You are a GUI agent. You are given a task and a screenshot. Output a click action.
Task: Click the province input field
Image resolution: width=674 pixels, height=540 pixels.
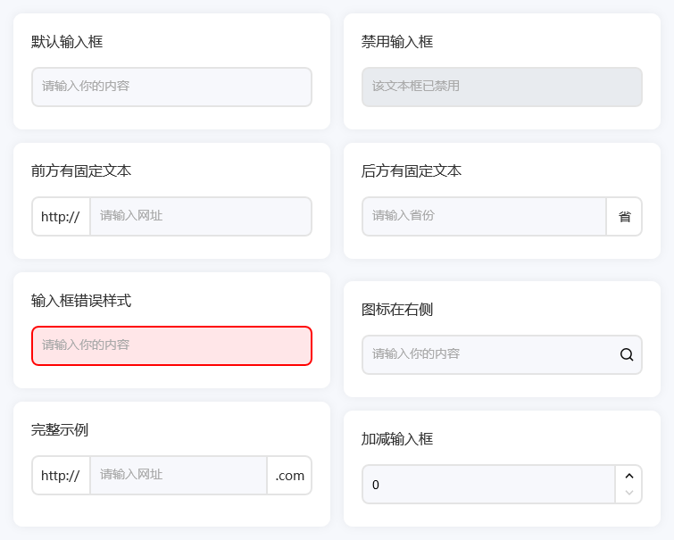(484, 216)
